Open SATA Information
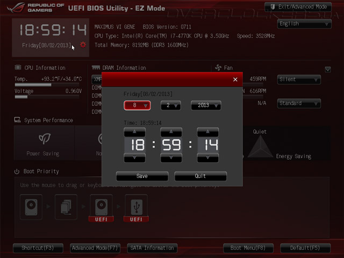 pos(152,248)
